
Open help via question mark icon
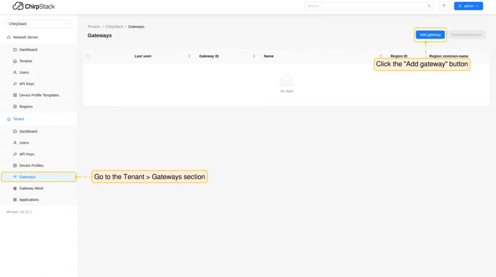[444, 6]
